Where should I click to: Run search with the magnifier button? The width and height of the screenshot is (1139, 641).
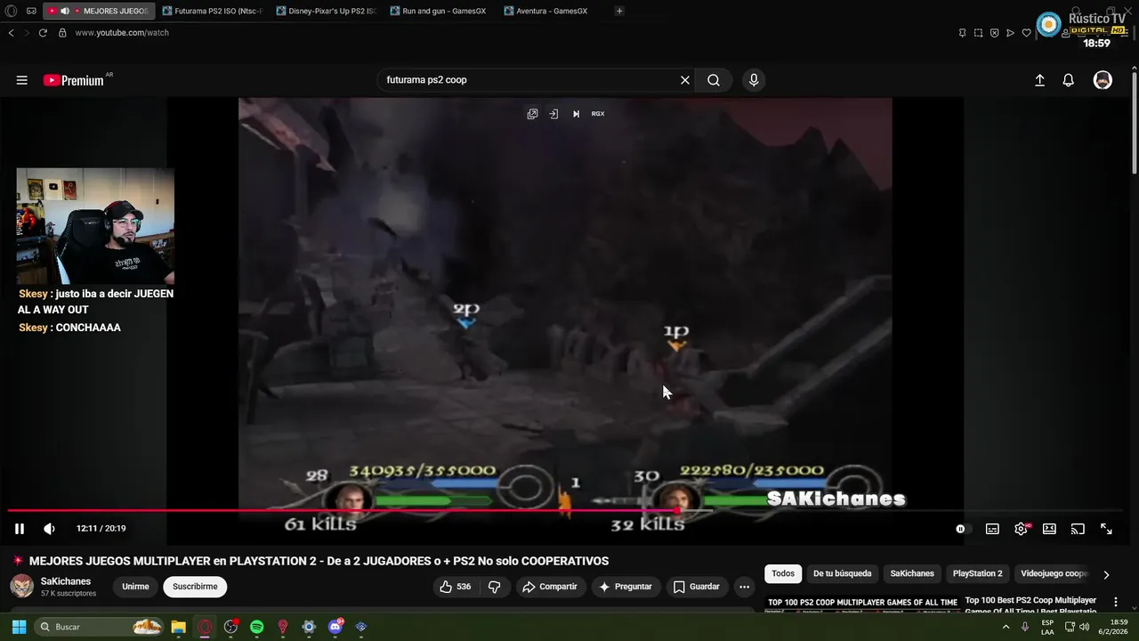[714, 80]
